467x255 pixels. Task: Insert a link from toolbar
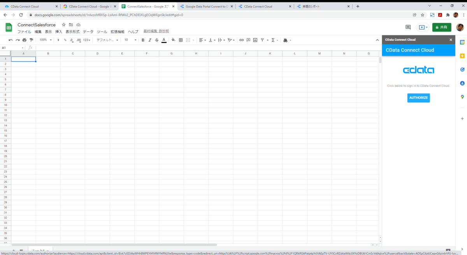click(x=241, y=40)
